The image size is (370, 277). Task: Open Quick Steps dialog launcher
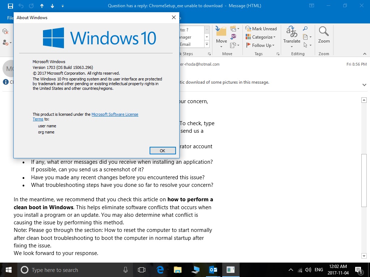coord(209,54)
